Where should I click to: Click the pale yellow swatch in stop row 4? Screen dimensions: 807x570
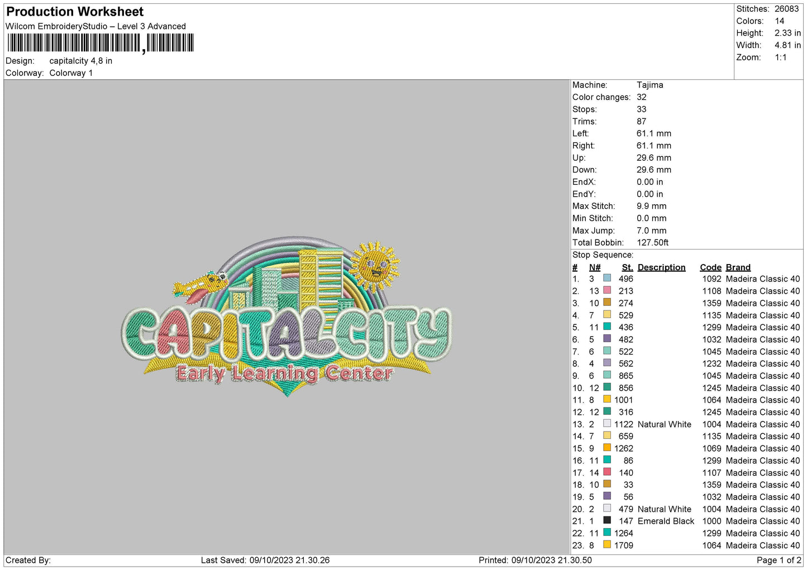pos(607,314)
